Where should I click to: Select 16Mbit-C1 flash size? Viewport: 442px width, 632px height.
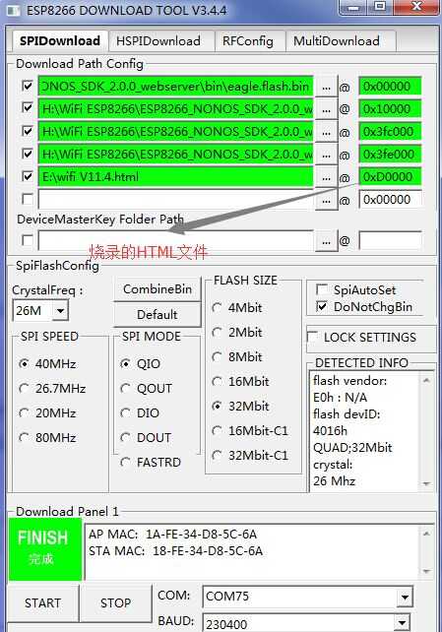[x=250, y=431]
